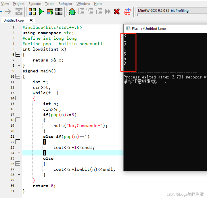Toggle comment icon in toolbar
The image size is (207, 198).
coord(19,11)
